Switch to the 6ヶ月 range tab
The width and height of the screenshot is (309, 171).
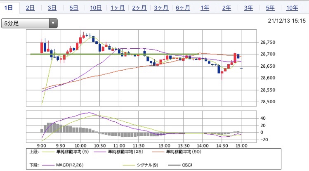click(183, 8)
